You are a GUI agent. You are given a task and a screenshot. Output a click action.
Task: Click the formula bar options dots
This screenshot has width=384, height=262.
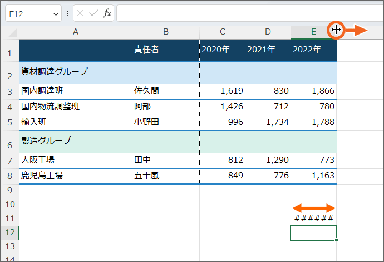click(x=67, y=13)
